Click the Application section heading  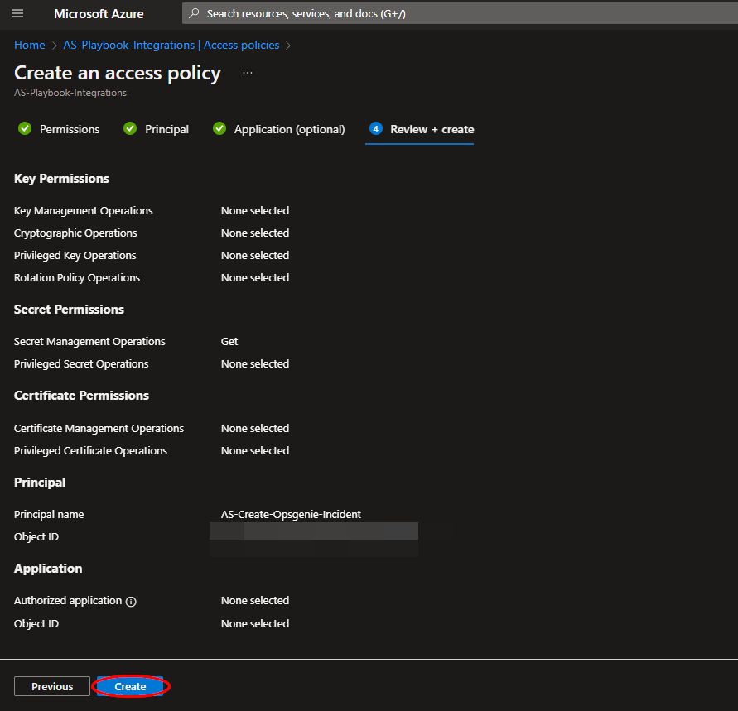point(48,569)
